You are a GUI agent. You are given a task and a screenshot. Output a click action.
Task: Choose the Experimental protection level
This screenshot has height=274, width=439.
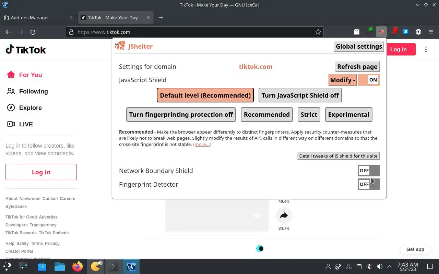tap(349, 114)
